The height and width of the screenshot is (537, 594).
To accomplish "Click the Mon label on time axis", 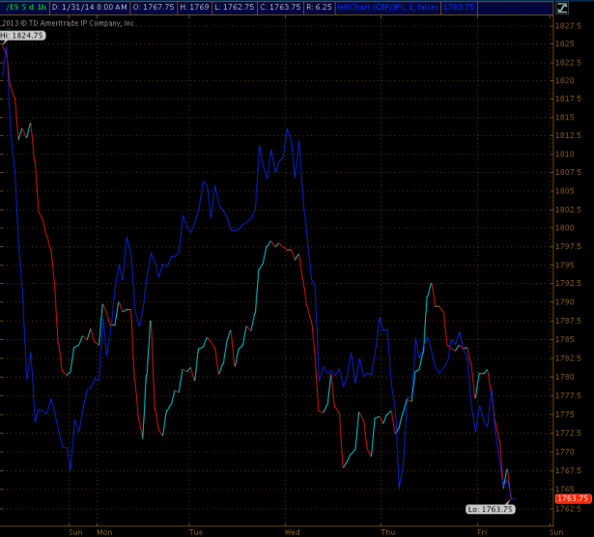I will [x=104, y=532].
